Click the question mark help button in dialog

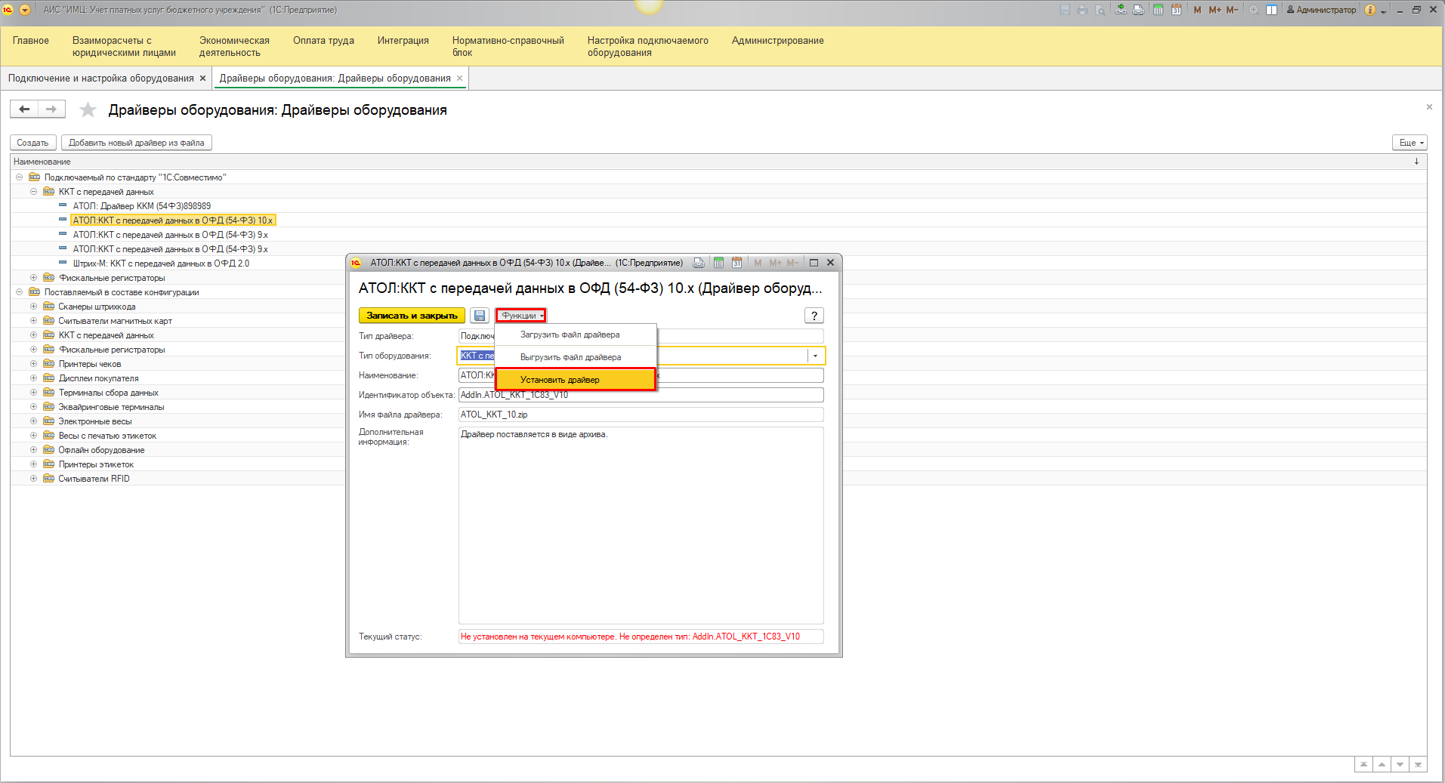click(x=814, y=316)
